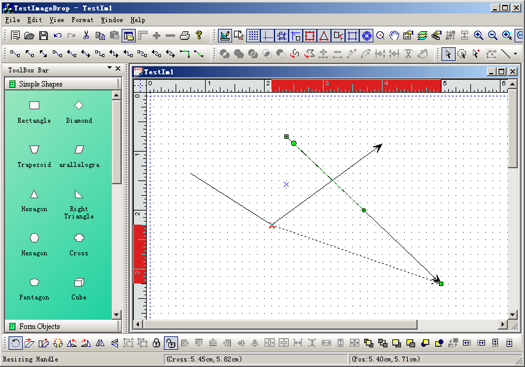525x367 pixels.
Task: Click canvas vertical scrollbar down arrow
Action: [x=513, y=314]
